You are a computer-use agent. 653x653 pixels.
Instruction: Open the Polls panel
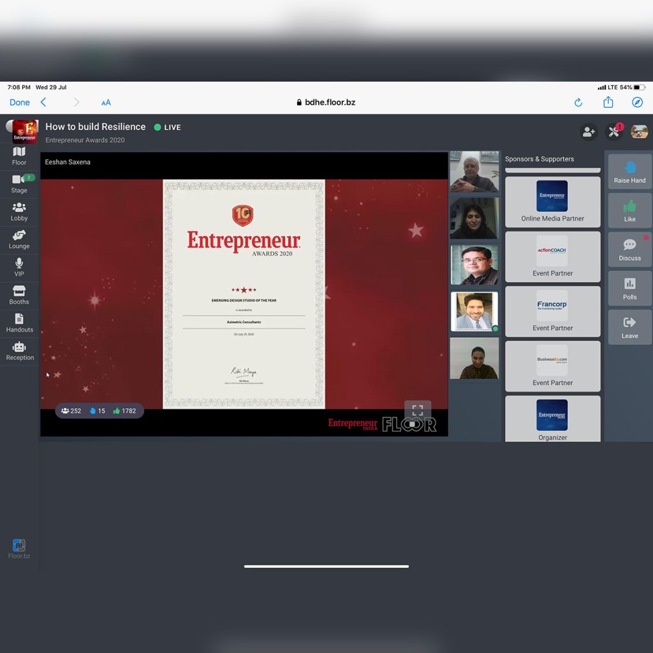pos(629,289)
